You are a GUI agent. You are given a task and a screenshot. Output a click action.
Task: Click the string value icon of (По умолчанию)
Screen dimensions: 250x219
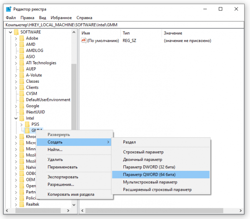(84, 40)
